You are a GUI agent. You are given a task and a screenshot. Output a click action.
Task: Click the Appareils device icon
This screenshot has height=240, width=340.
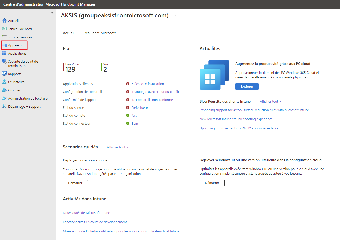(x=4, y=45)
